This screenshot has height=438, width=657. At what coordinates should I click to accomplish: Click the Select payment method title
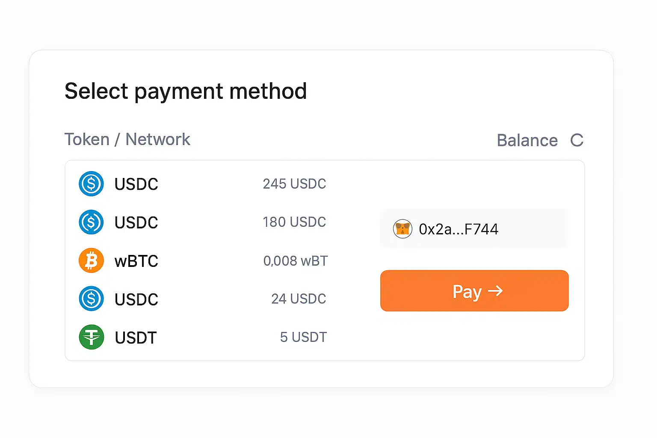[x=186, y=91]
